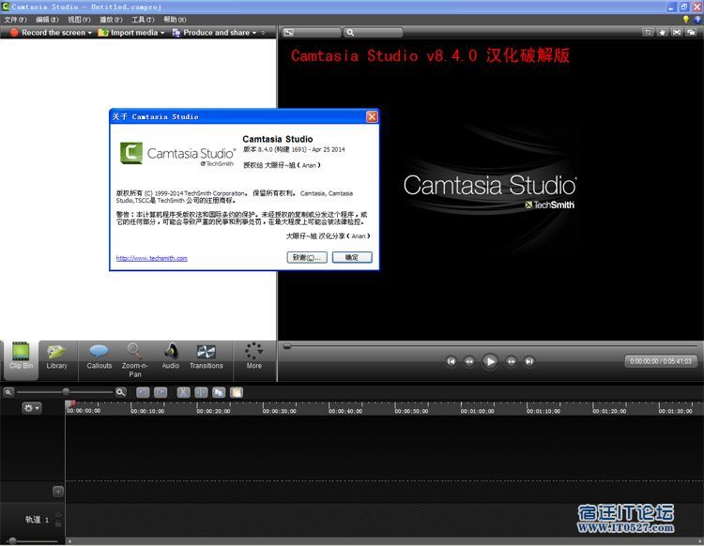The width and height of the screenshot is (704, 546).
Task: Click the timeline zoom slider knob
Action: pyautogui.click(x=66, y=392)
